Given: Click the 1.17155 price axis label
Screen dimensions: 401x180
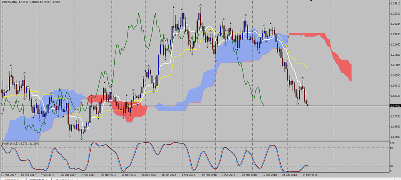Looking at the screenshot, I should click(x=395, y=116).
